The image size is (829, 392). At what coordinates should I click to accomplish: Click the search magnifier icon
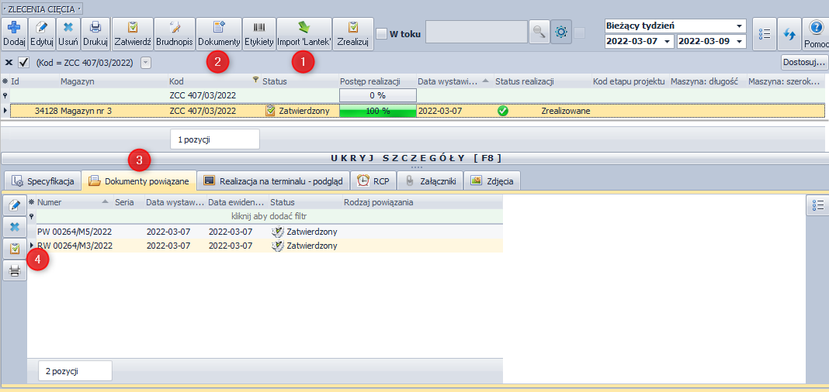(539, 33)
